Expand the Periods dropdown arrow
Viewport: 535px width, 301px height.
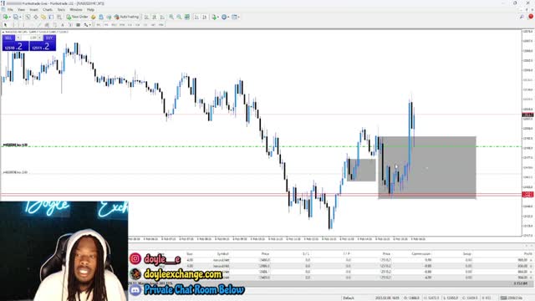pyautogui.click(x=228, y=17)
